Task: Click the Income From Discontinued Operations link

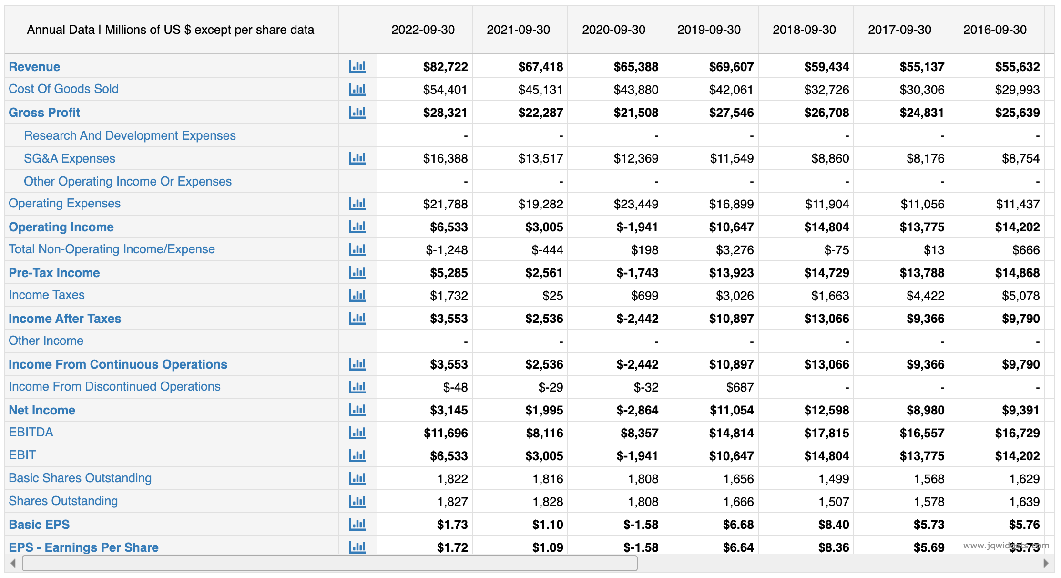Action: (x=114, y=387)
